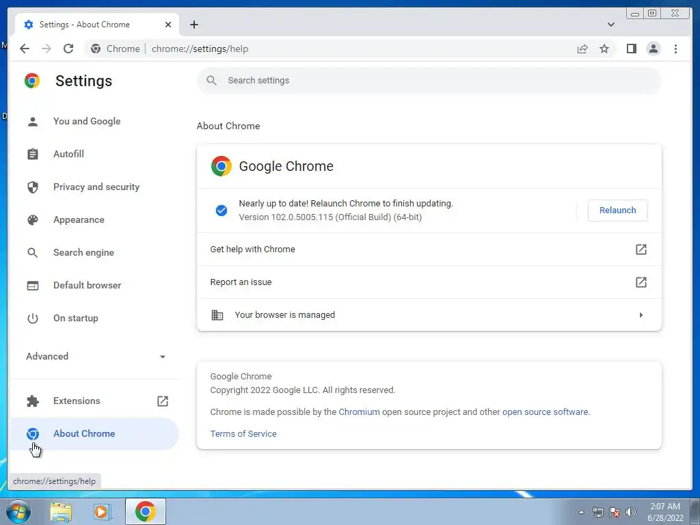Select the Settings - About Chrome tab
700x525 pixels.
pyautogui.click(x=97, y=25)
